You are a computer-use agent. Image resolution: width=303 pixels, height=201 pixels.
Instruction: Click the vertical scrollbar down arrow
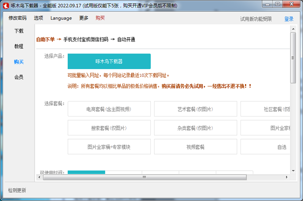coord(293,171)
